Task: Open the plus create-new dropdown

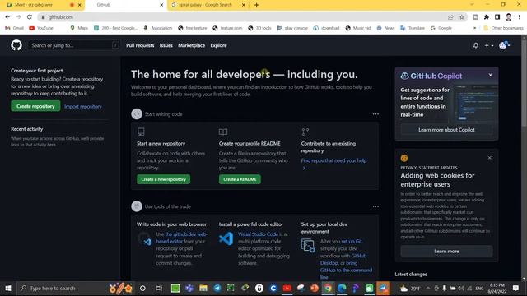Action: pos(488,45)
